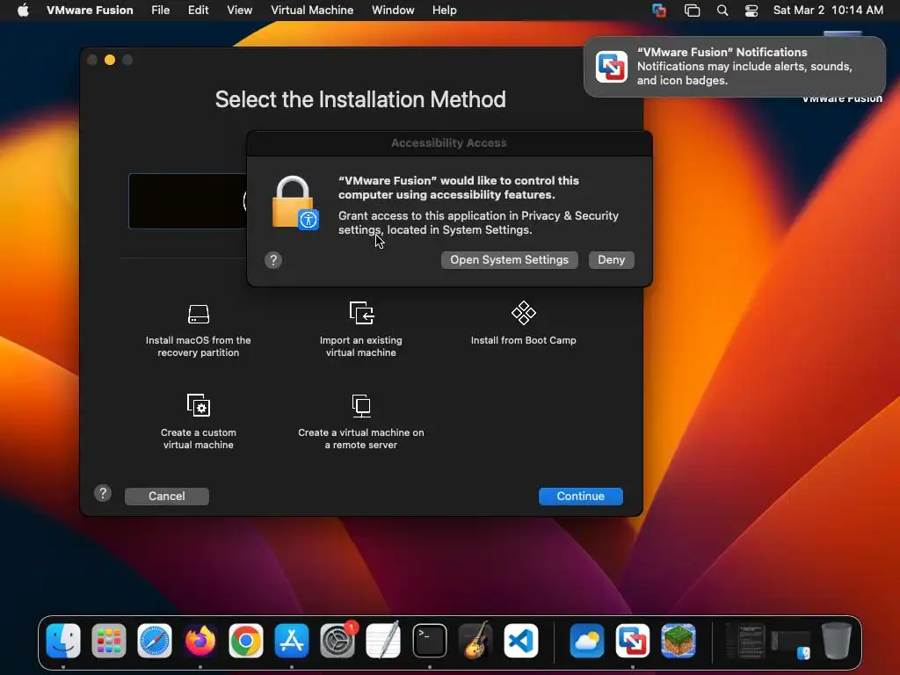This screenshot has width=900, height=675.
Task: Open the App Store from the dock
Action: 292,641
